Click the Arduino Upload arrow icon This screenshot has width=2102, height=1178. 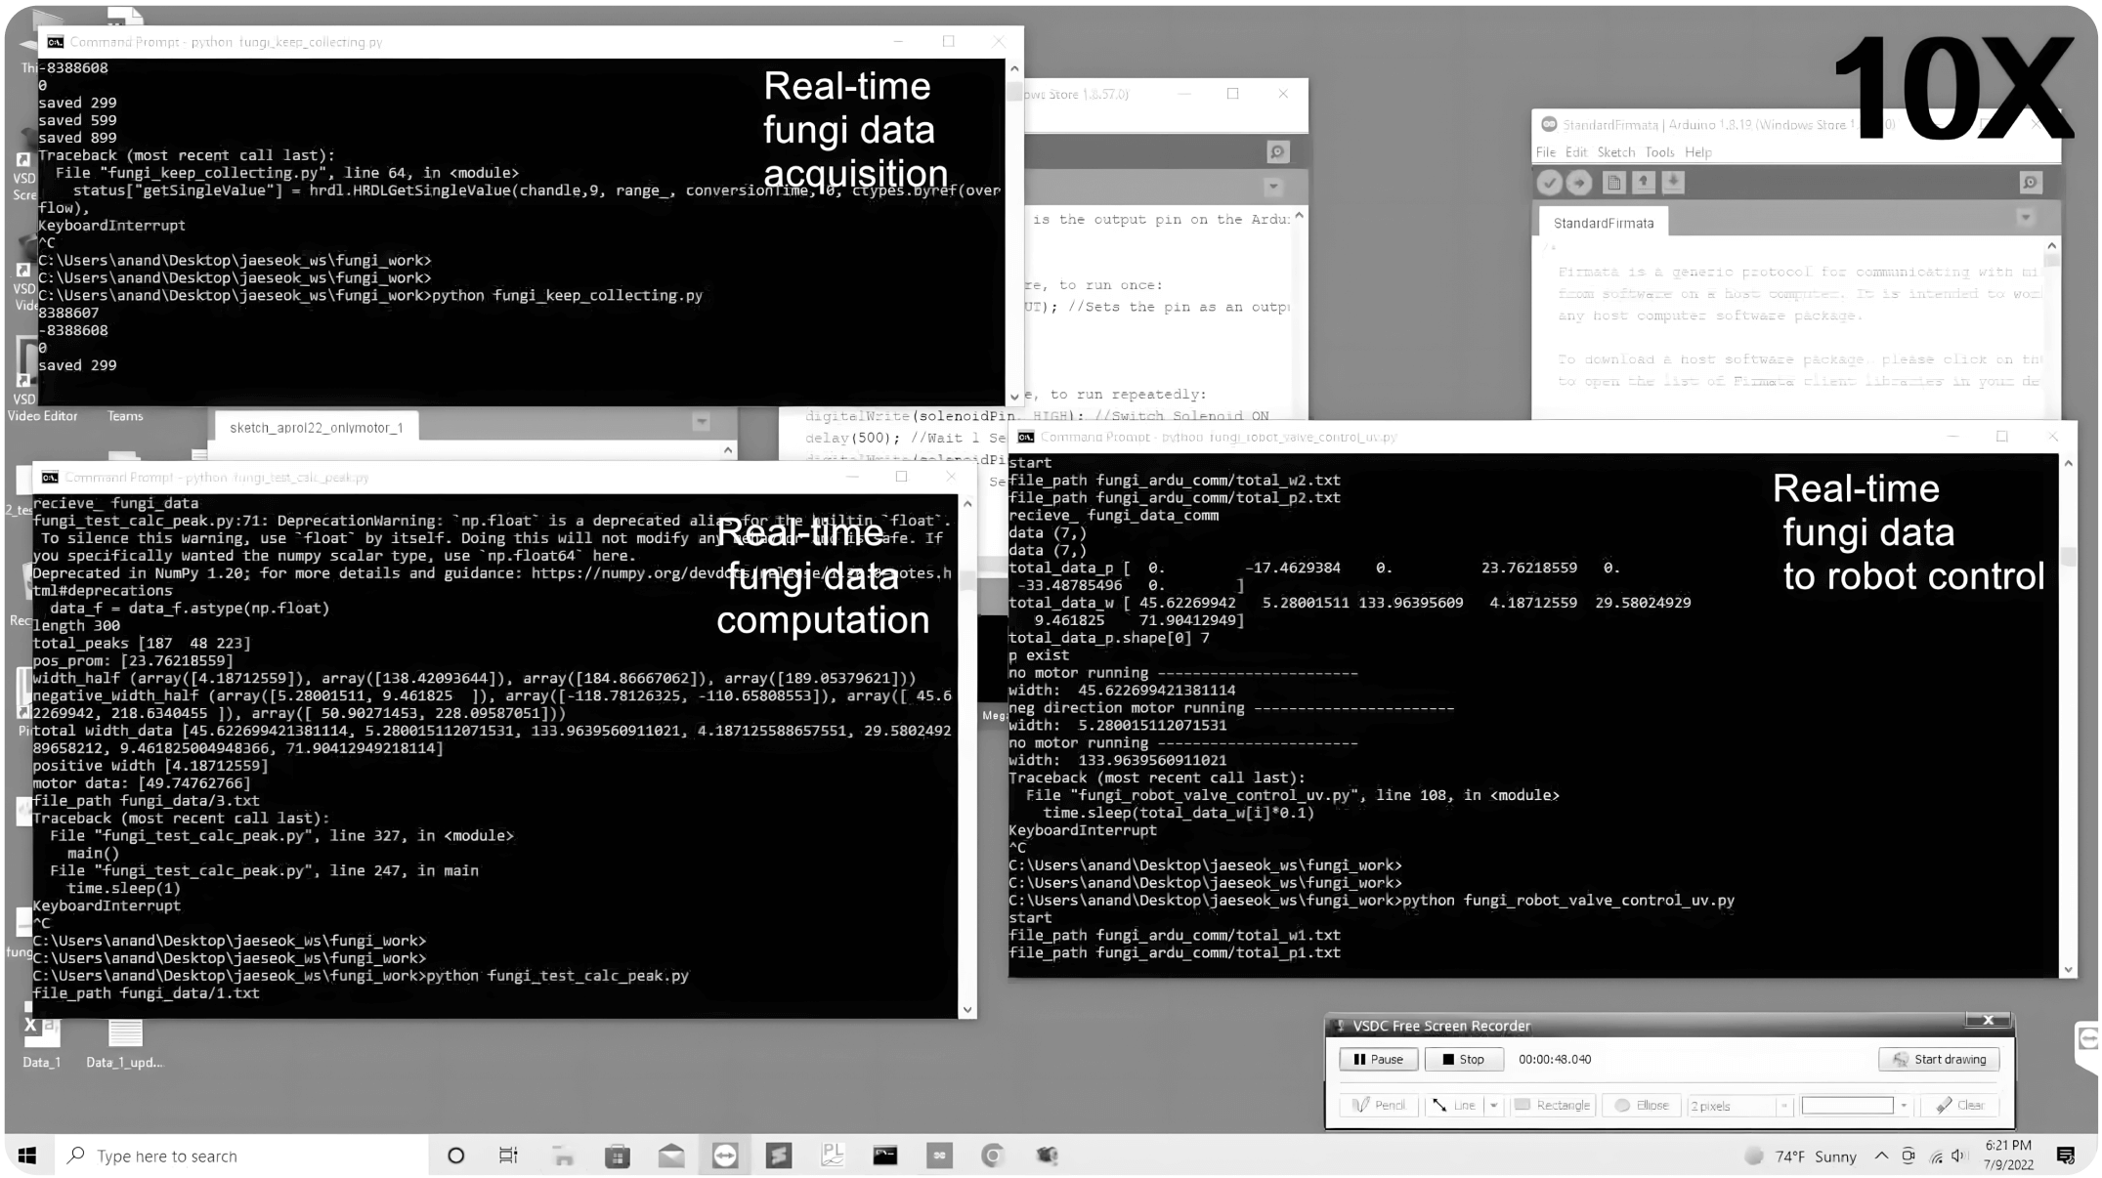1579,183
